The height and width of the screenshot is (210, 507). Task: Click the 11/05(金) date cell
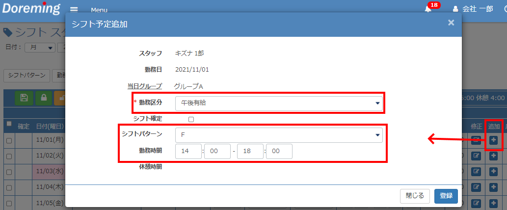coord(49,203)
